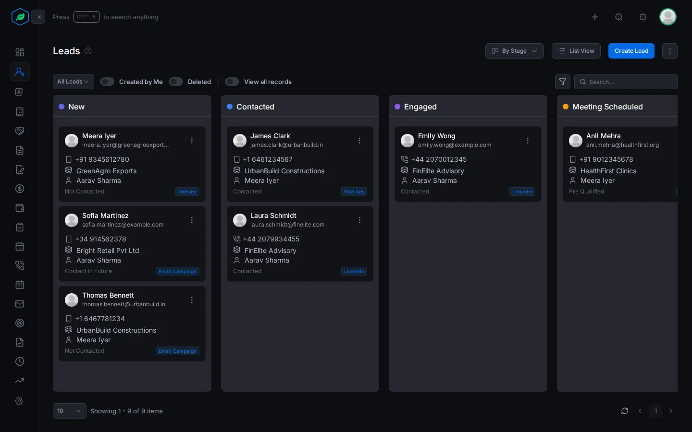Toggle the View all records switch

tap(232, 82)
